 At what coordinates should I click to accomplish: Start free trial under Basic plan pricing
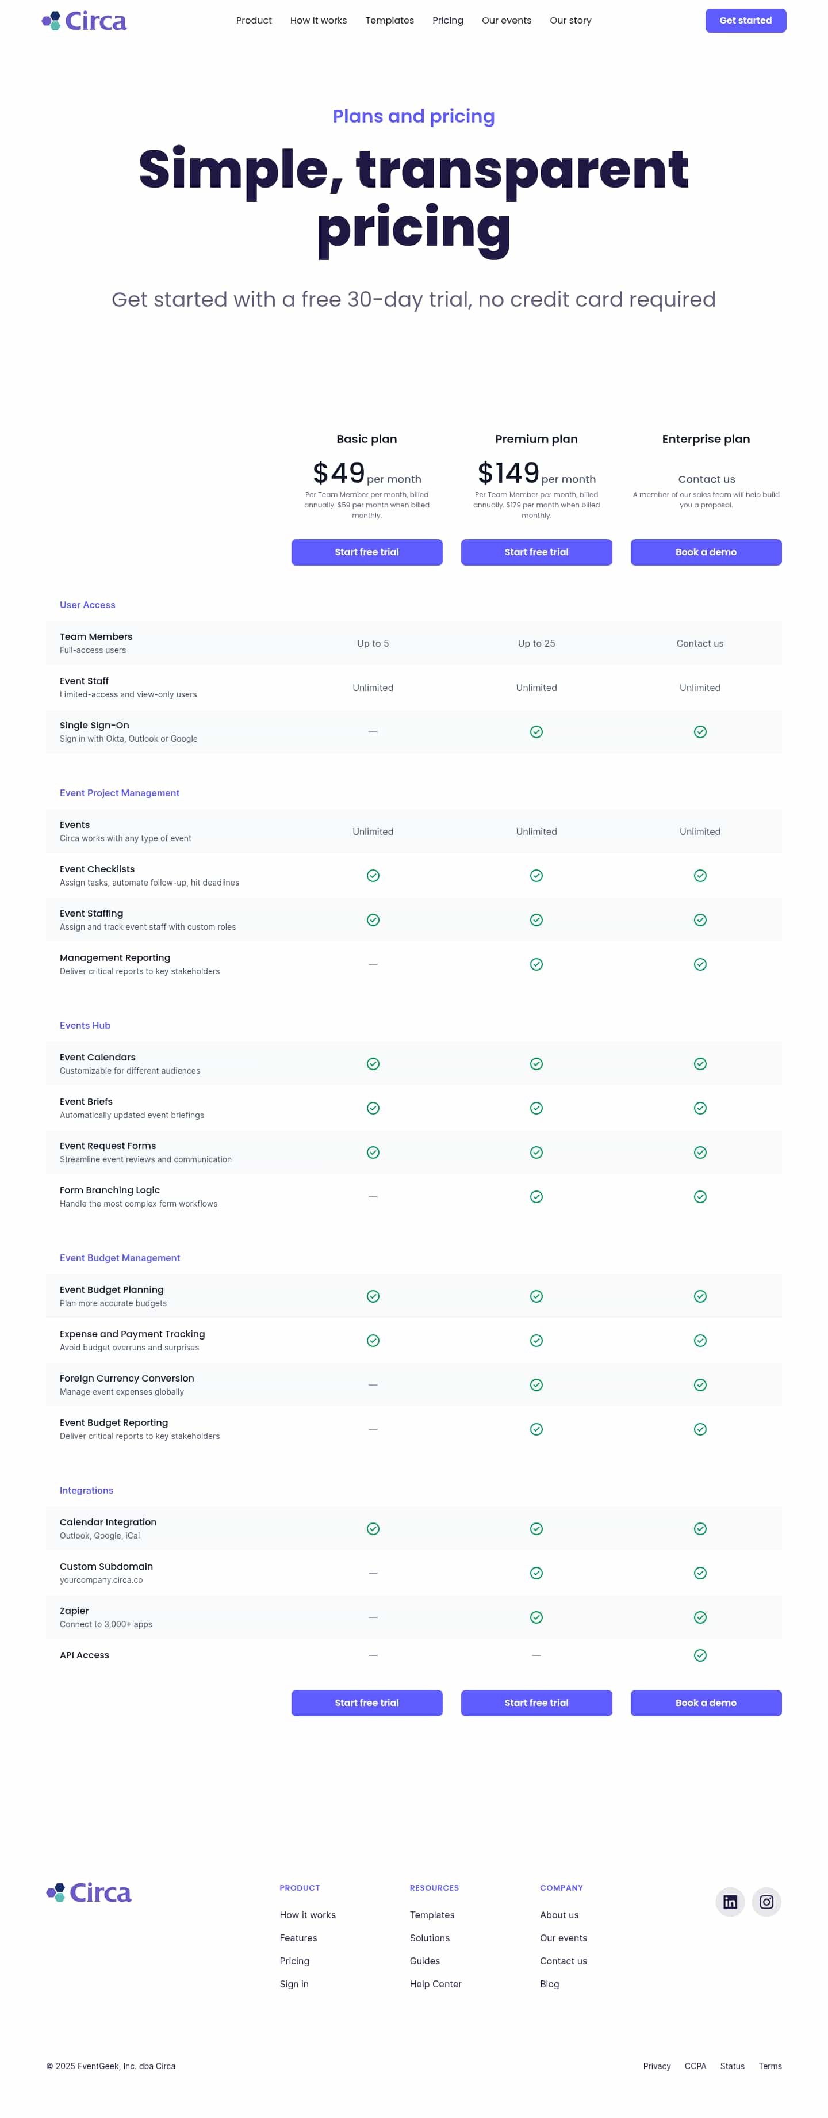366,552
